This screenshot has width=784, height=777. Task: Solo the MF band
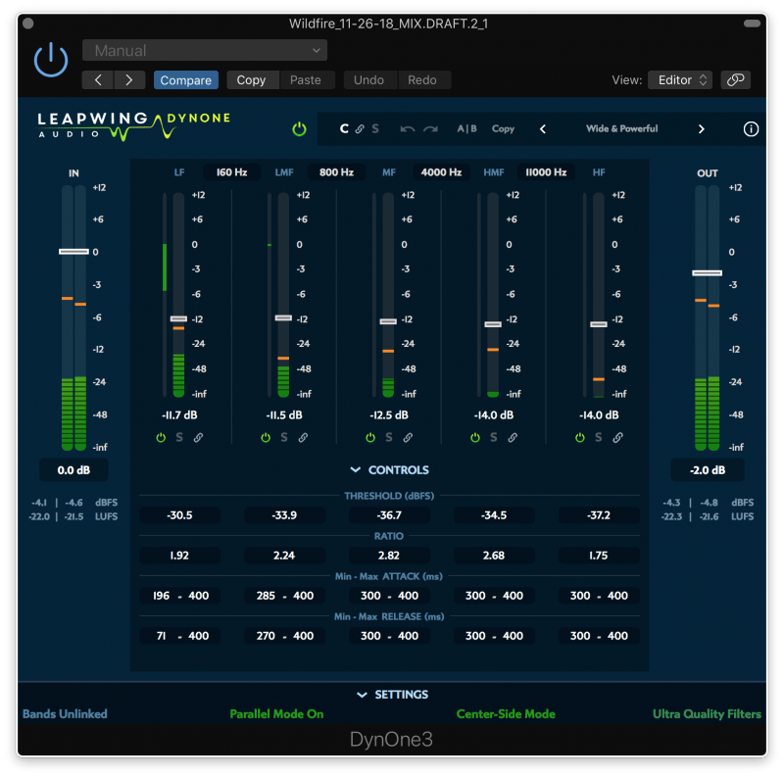[388, 438]
